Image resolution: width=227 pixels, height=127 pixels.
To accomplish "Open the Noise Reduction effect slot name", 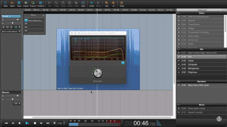I will pos(36,20).
